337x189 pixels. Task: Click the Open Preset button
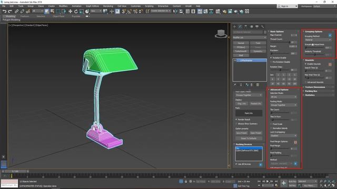[x=256, y=133]
